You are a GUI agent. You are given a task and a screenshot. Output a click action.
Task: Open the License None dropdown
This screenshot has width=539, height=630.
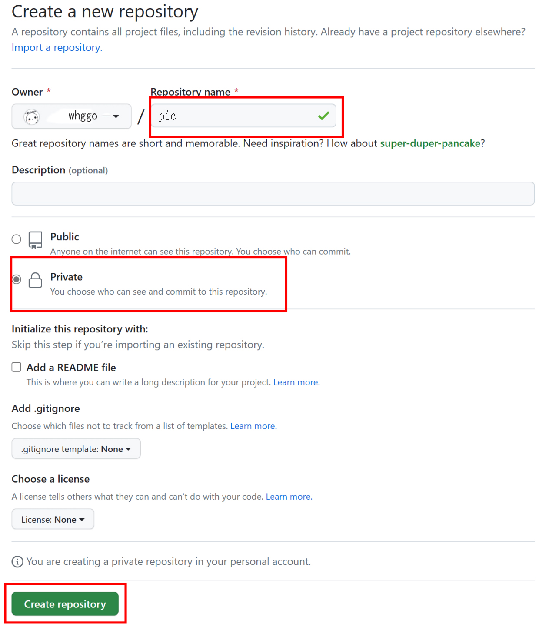(53, 520)
